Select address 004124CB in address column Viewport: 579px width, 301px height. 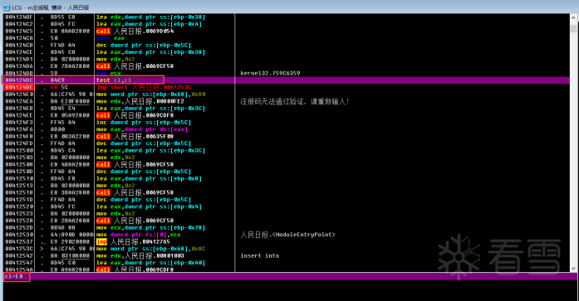click(19, 45)
